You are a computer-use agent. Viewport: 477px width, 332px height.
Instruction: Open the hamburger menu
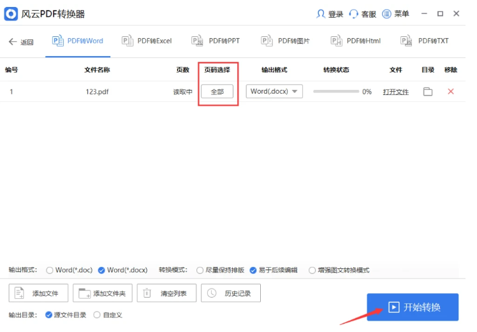(x=386, y=14)
